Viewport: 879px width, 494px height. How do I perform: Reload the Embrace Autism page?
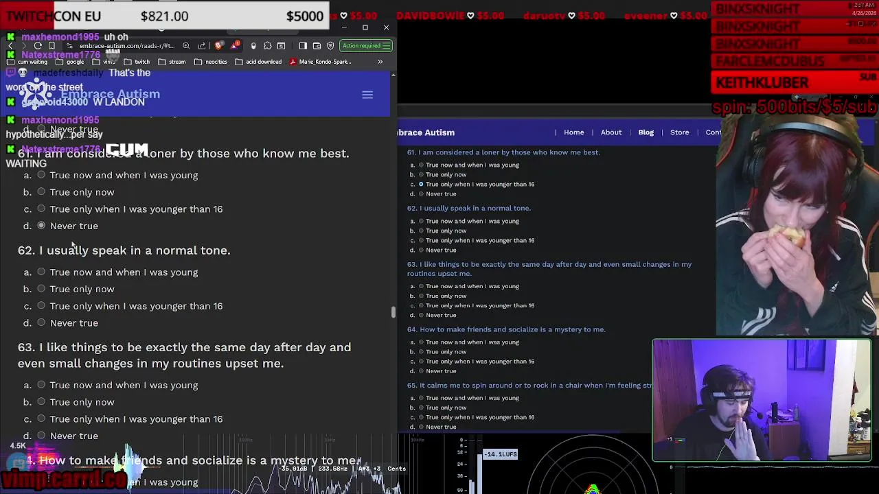click(x=38, y=46)
